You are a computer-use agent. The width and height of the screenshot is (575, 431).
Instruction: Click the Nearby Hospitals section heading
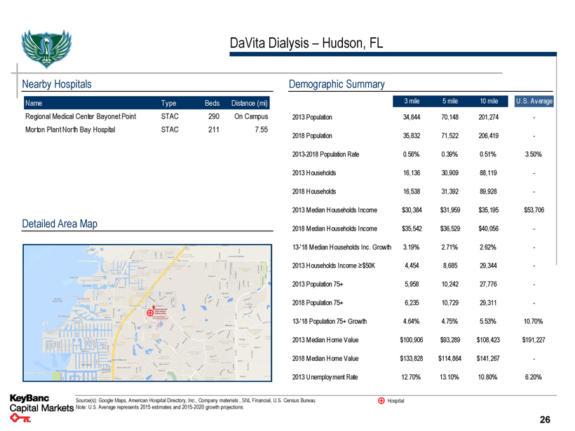point(57,84)
